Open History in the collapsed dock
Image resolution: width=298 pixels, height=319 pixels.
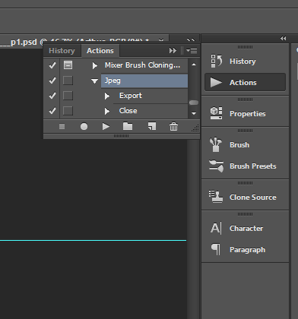(245, 62)
